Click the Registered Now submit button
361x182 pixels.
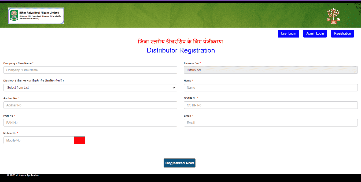(x=179, y=163)
